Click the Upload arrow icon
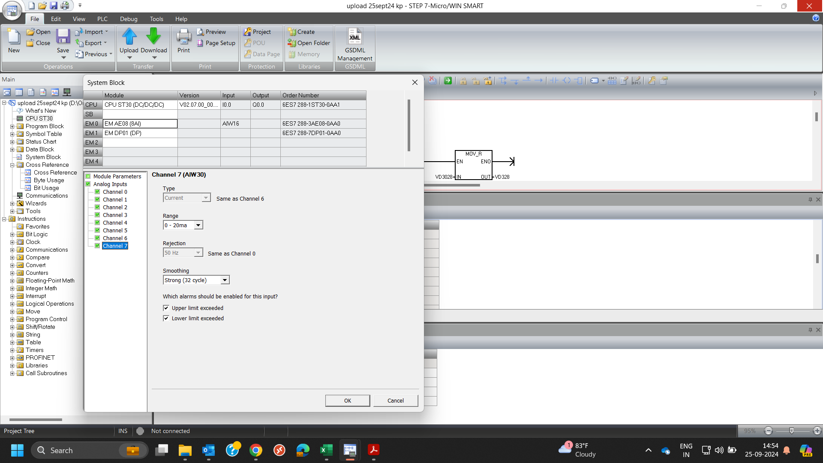823x463 pixels. coord(129,37)
